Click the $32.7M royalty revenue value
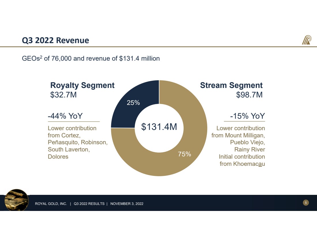317x244 pixels. (x=63, y=95)
